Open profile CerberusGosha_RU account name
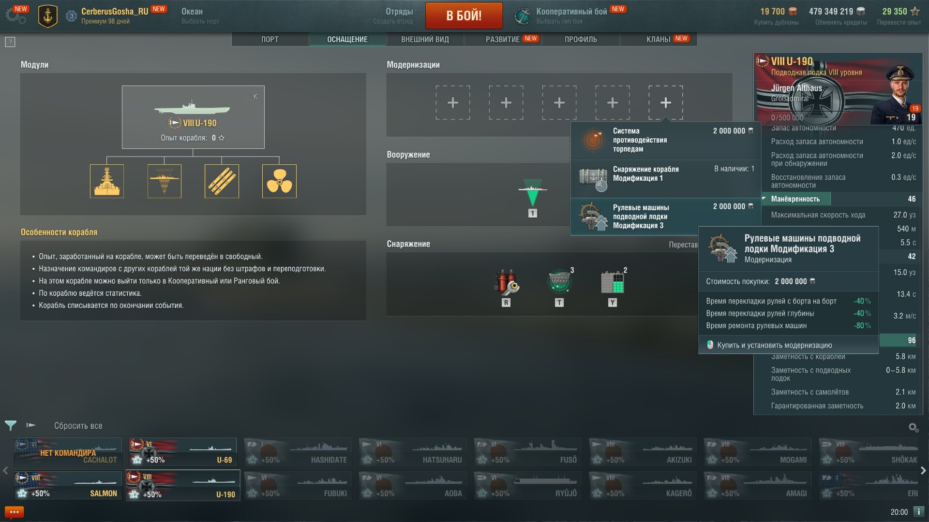The image size is (929, 522). click(115, 11)
